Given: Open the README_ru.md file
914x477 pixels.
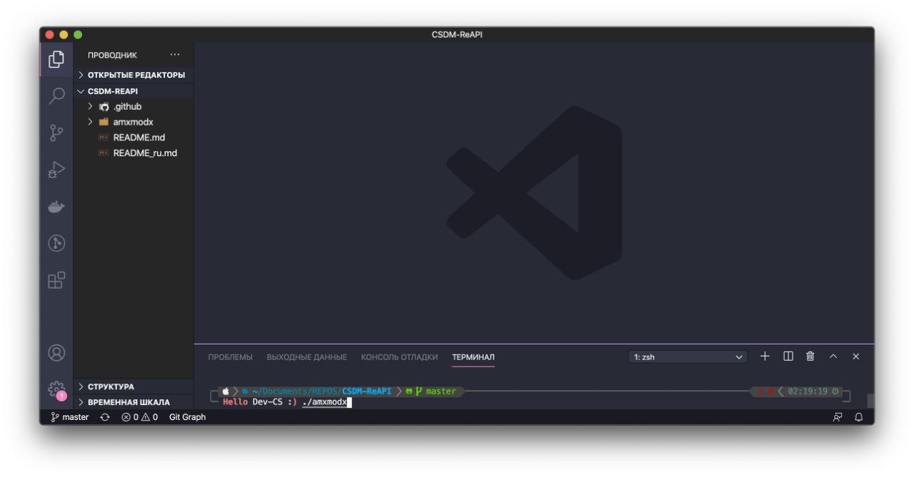Looking at the screenshot, I should [134, 153].
